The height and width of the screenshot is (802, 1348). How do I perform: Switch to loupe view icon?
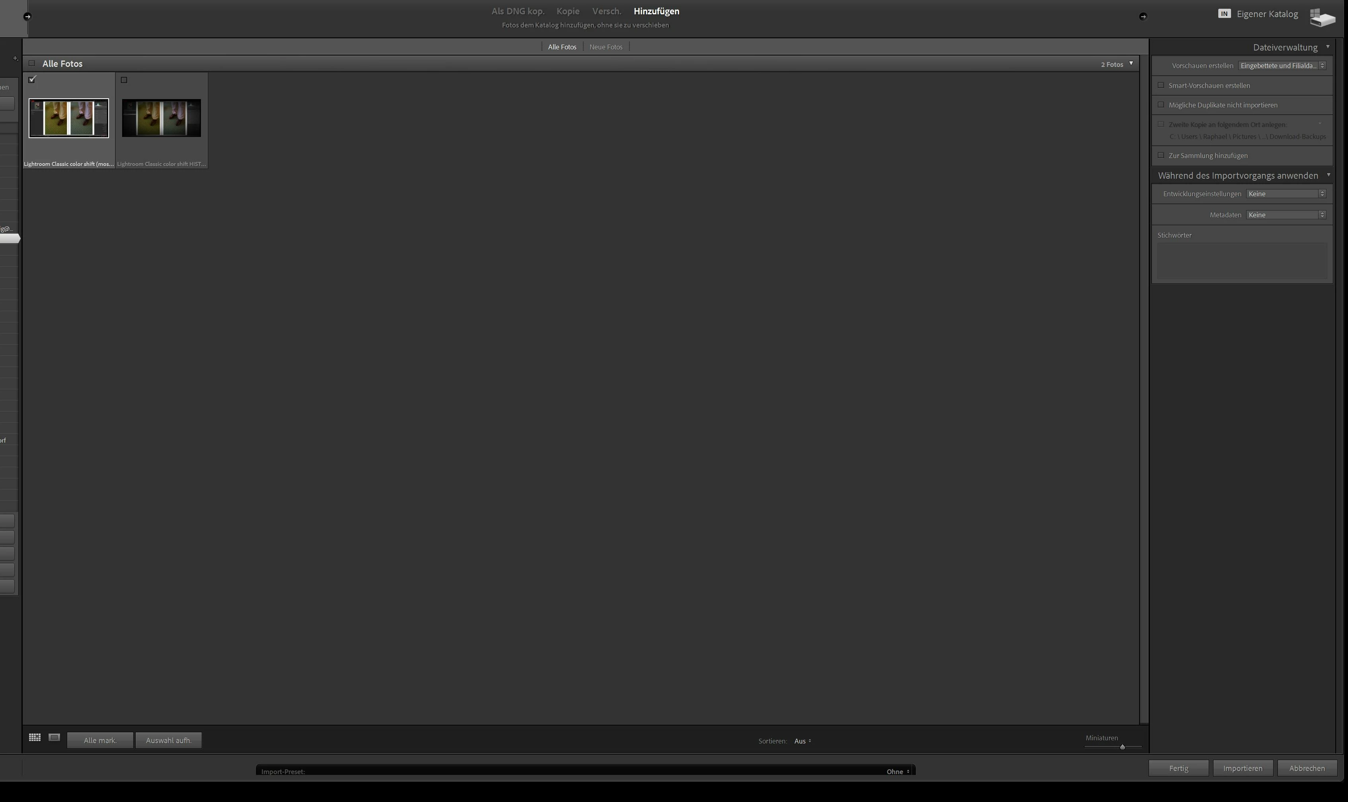point(54,737)
